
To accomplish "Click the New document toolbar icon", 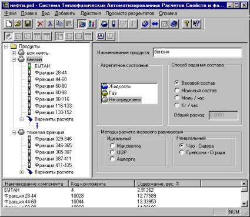I will point(9,24).
